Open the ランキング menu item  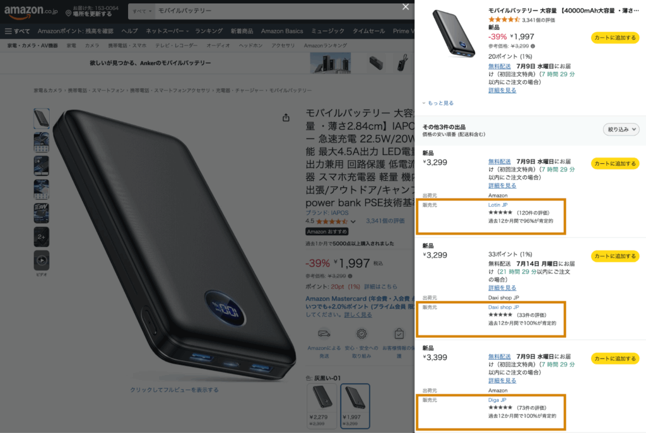[208, 32]
